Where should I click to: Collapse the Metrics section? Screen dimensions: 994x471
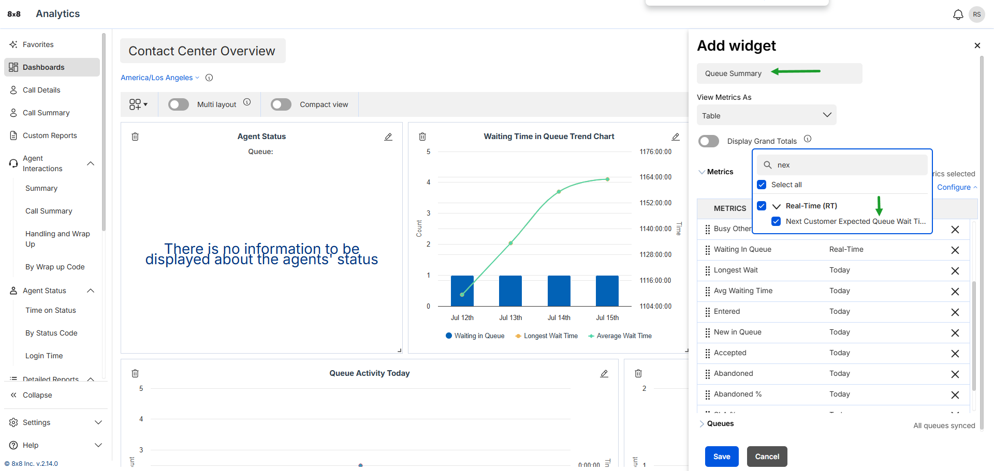702,172
